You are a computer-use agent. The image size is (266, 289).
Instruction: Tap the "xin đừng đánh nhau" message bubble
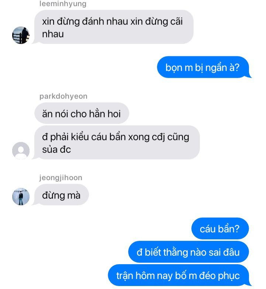pyautogui.click(x=114, y=27)
